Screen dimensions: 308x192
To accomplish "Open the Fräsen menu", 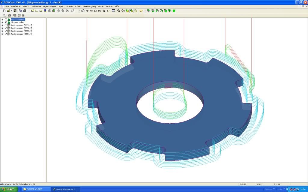I will (x=69, y=6).
